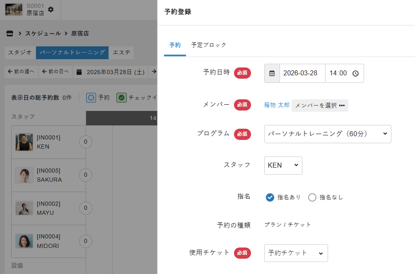The image size is (415, 274).
Task: Select the 指名あり radio option
Action: (x=270, y=197)
